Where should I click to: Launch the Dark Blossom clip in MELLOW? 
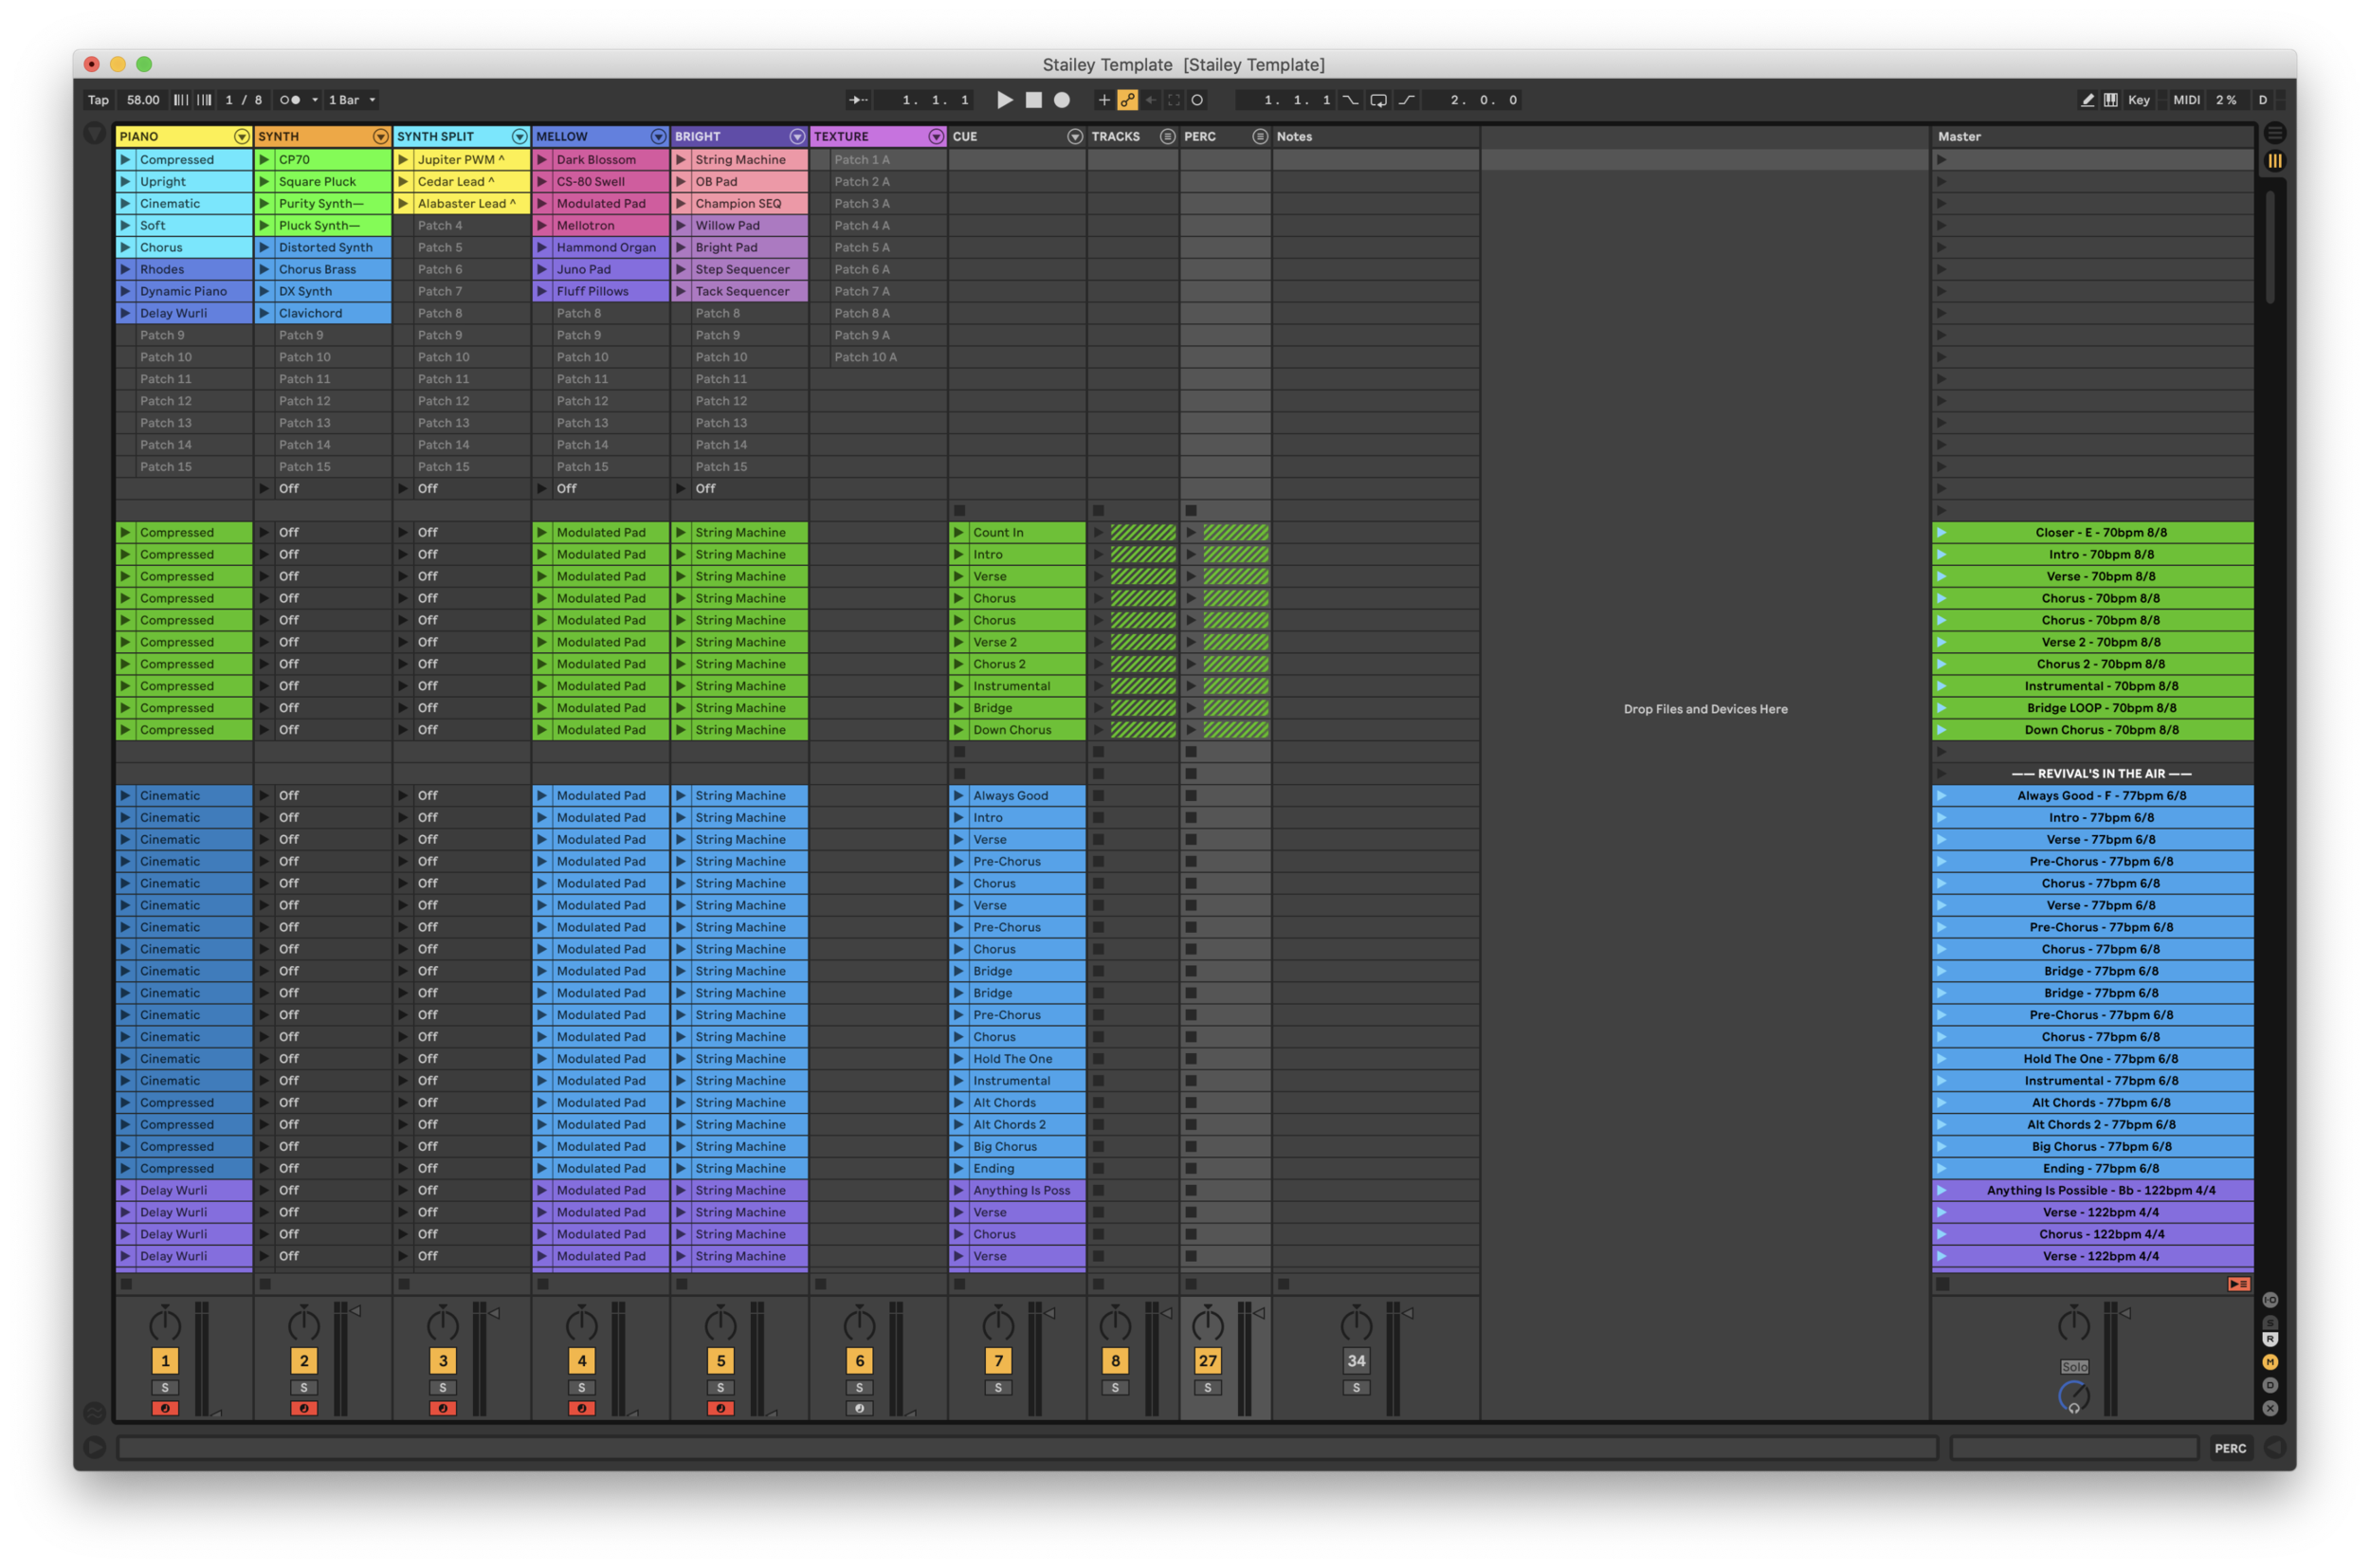point(542,160)
